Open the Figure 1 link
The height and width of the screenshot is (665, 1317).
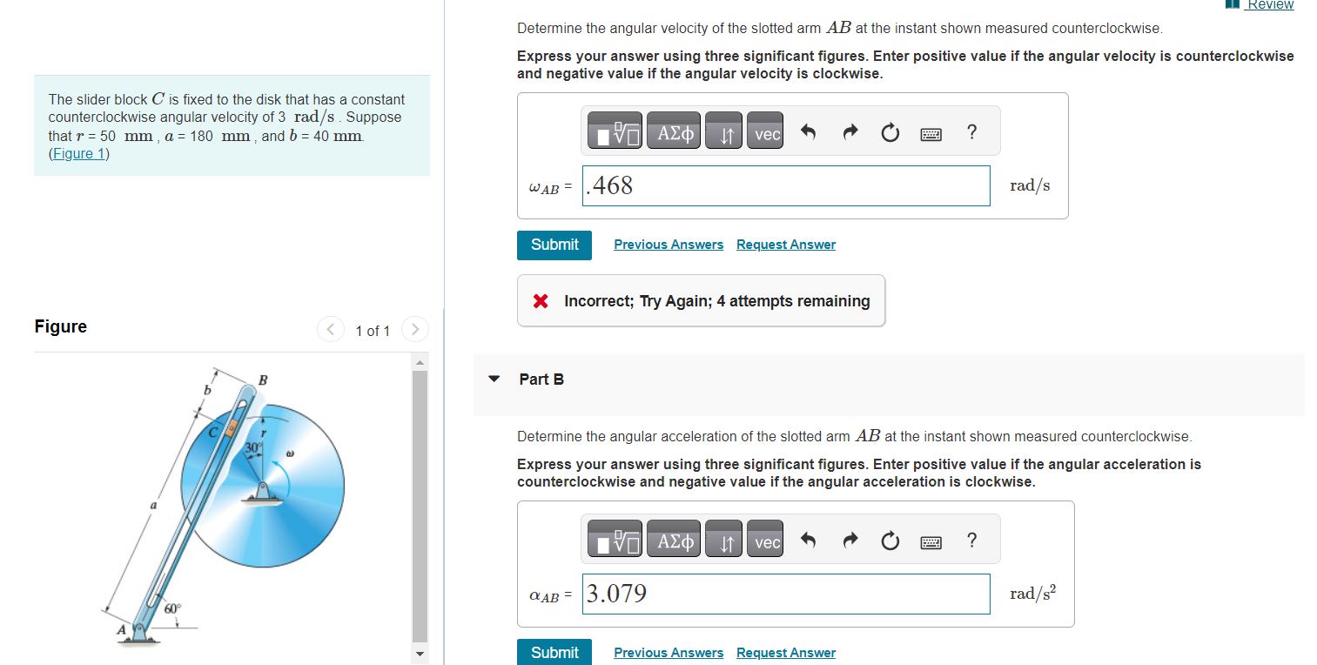(77, 153)
